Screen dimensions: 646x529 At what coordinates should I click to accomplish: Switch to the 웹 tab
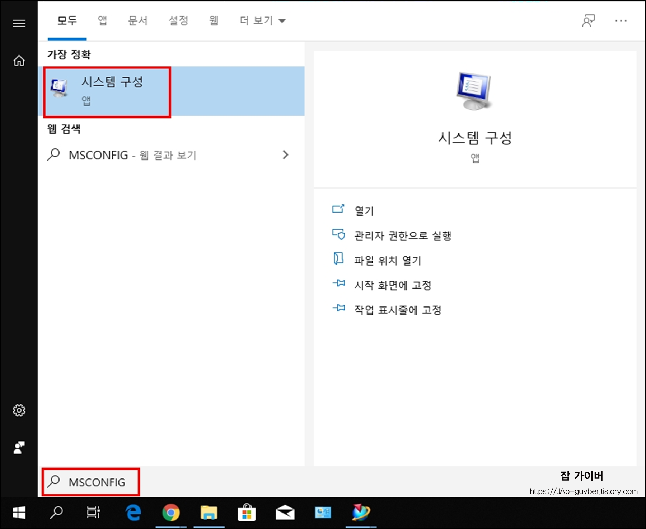(x=214, y=21)
